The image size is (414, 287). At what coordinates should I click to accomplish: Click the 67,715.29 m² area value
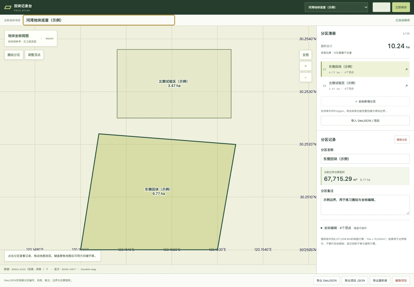[x=340, y=179]
